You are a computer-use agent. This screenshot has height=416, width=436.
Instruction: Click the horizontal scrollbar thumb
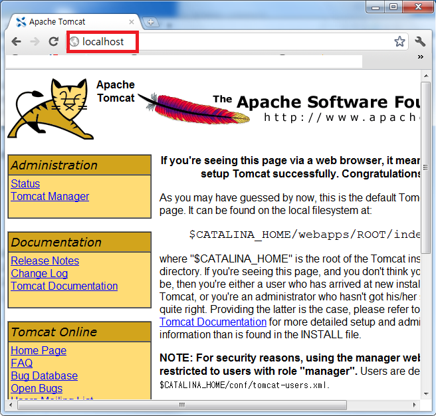[x=182, y=405]
